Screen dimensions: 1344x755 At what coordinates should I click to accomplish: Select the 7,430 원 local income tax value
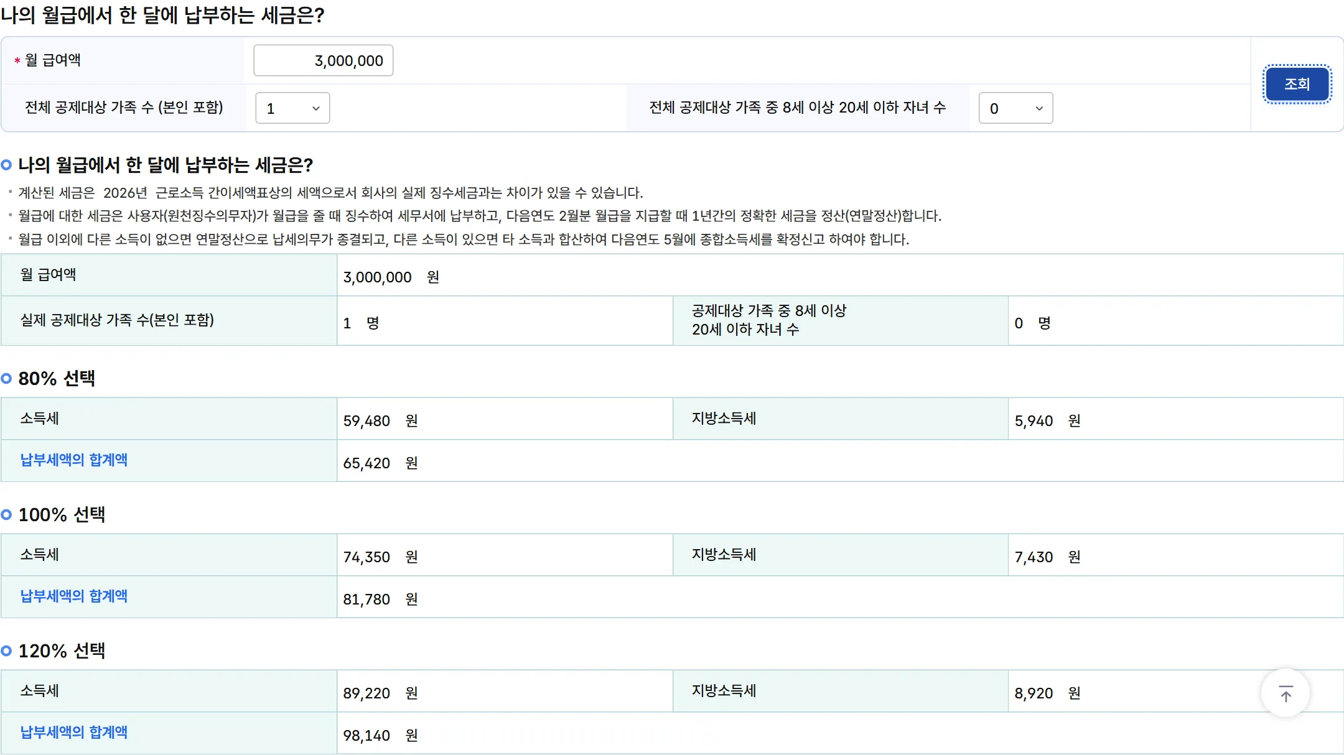1048,557
